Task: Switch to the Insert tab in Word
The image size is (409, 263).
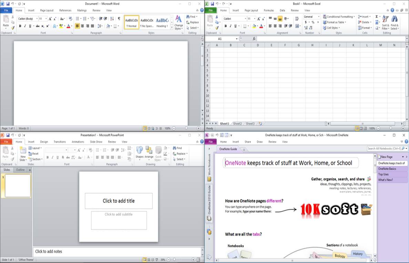Action: pyautogui.click(x=31, y=10)
